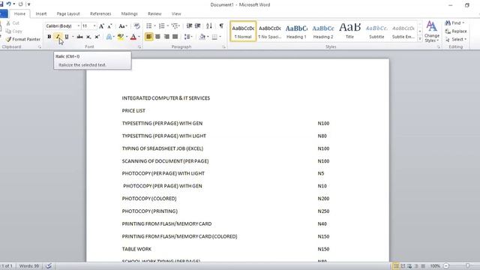Click the Text Effects icon
Viewport: 480px width, 270px height.
click(x=109, y=37)
